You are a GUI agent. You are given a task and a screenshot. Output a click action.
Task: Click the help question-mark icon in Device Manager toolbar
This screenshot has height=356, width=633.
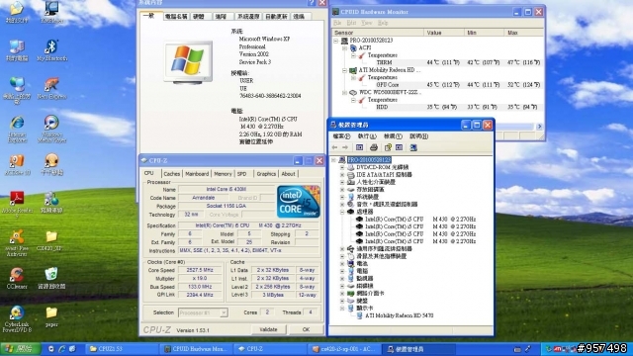388,147
